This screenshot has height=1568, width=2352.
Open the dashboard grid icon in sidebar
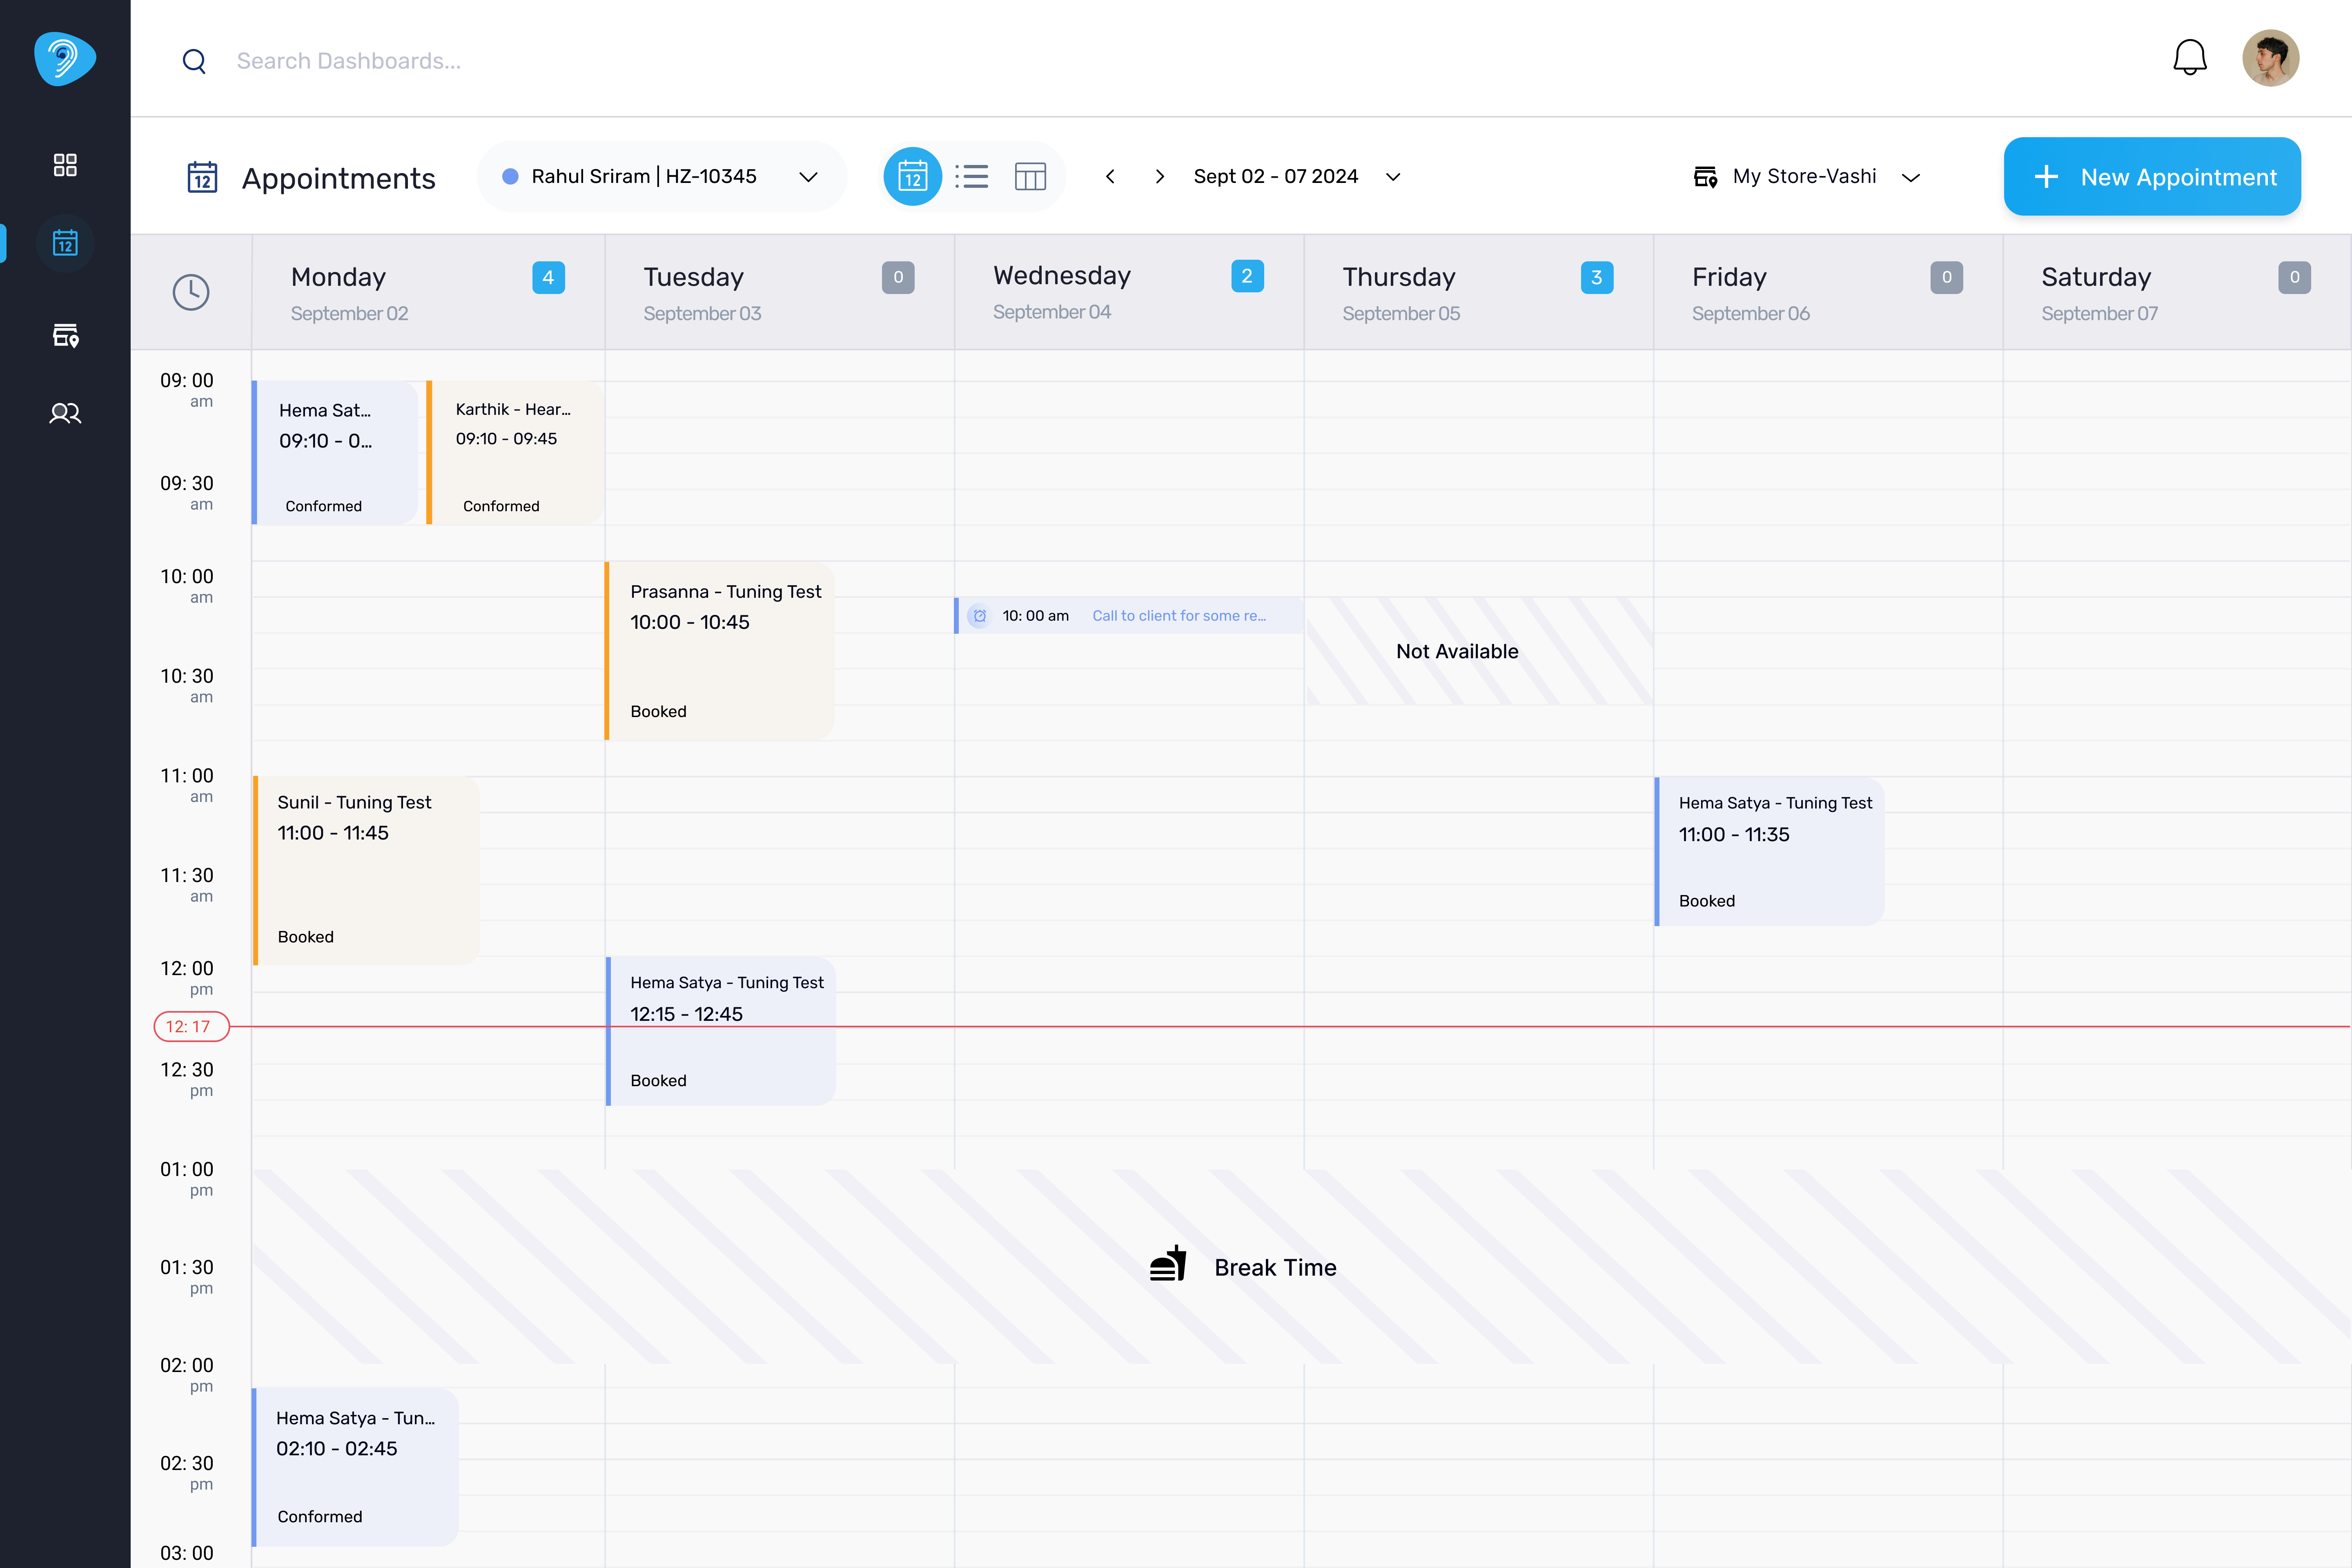[x=65, y=165]
